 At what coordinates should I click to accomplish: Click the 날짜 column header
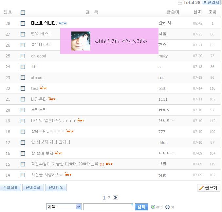198,12
